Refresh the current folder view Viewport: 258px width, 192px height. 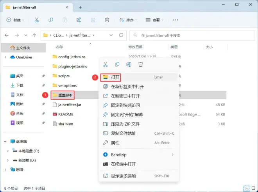pos(121,35)
